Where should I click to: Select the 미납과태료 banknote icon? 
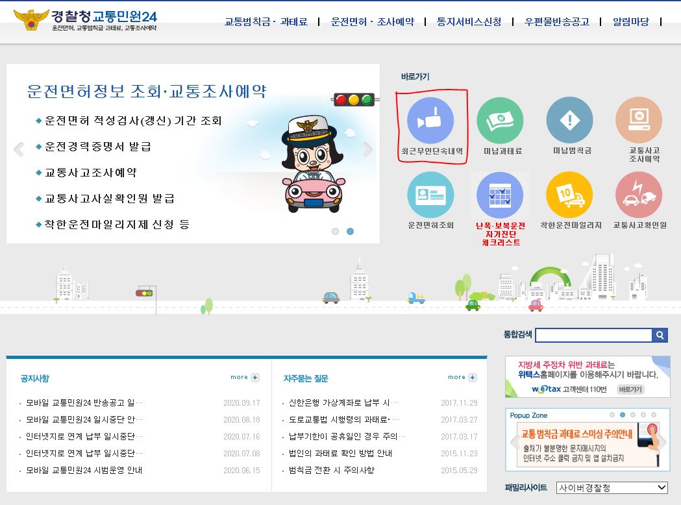click(500, 119)
